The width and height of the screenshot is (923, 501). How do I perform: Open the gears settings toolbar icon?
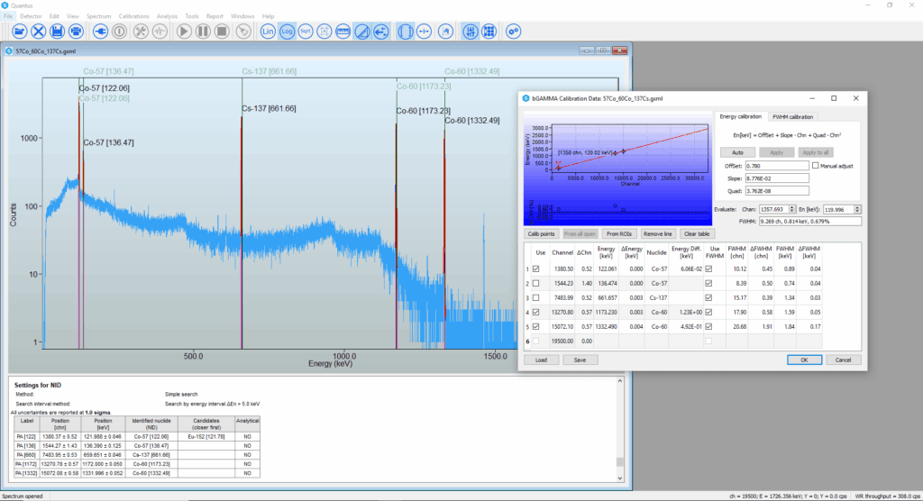513,32
